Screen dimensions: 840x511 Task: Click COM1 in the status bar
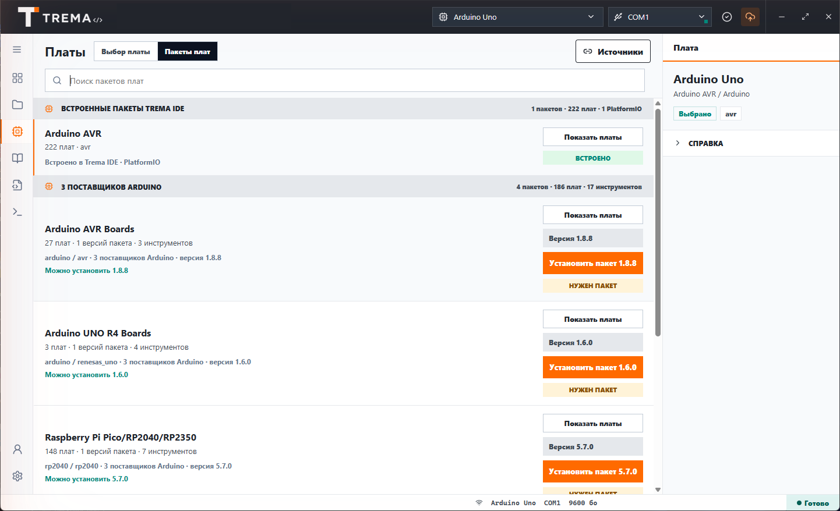point(552,503)
